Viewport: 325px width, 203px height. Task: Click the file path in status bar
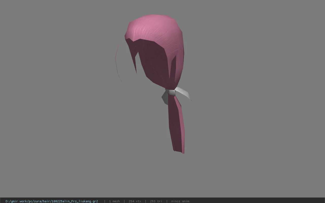coord(52,201)
